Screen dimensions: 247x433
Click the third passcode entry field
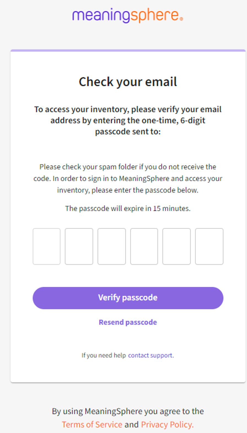[x=112, y=246]
